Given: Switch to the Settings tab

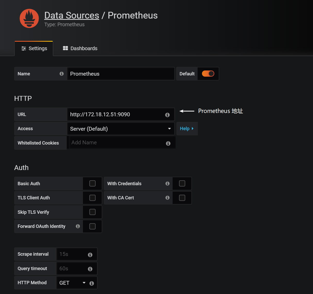Looking at the screenshot, I should point(34,49).
